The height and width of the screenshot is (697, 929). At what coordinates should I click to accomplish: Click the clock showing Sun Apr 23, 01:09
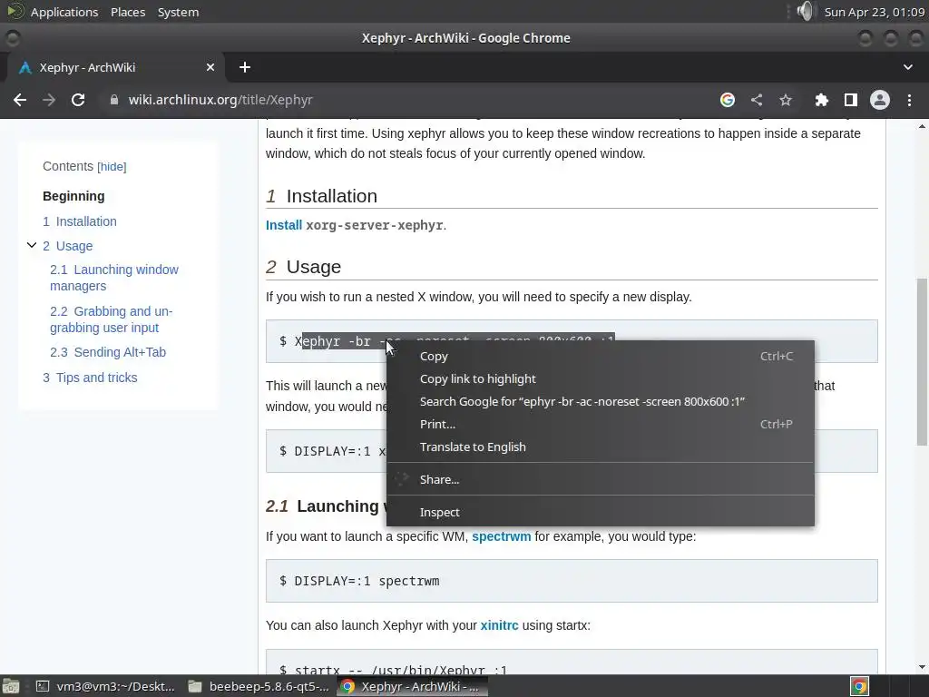[x=875, y=12]
